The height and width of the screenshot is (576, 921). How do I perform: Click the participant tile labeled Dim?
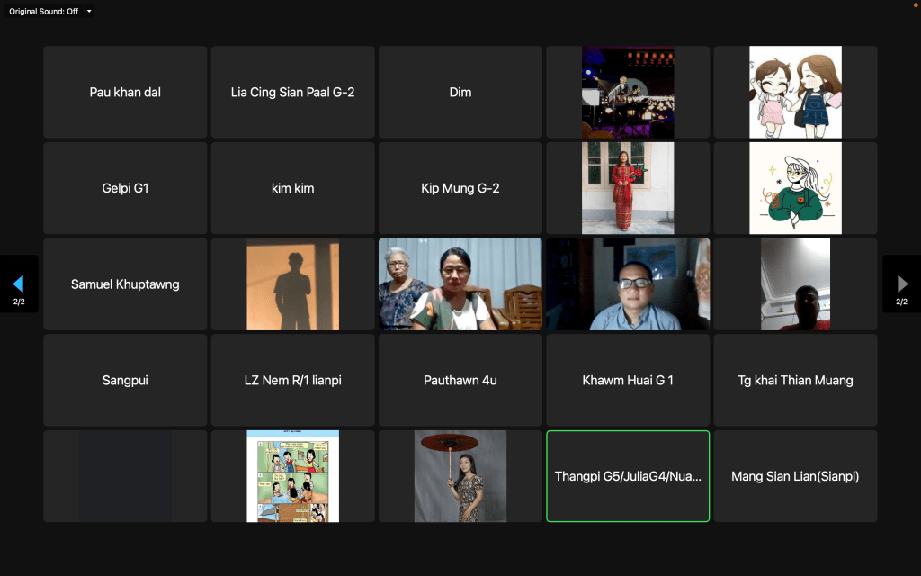click(460, 92)
